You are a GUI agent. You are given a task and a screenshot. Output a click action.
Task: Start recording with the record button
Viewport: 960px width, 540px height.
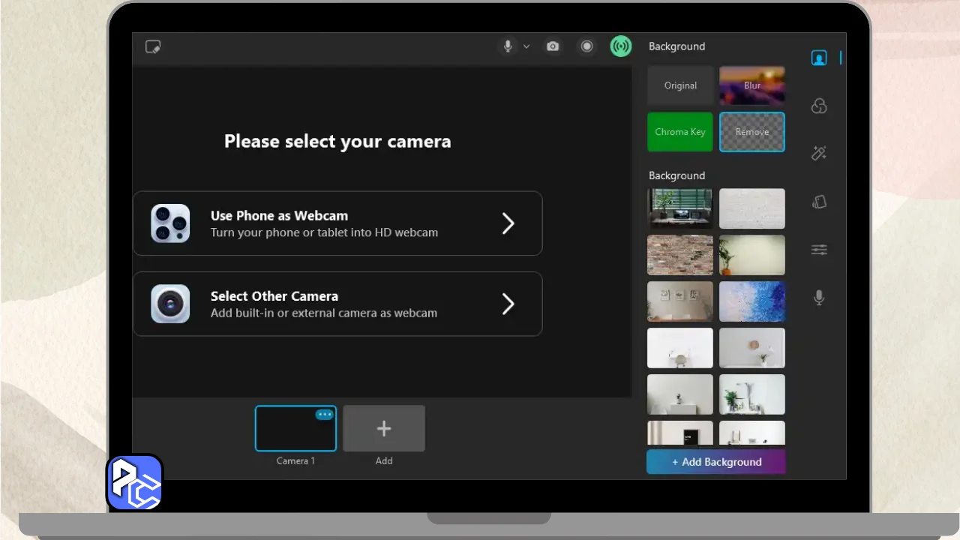click(587, 46)
